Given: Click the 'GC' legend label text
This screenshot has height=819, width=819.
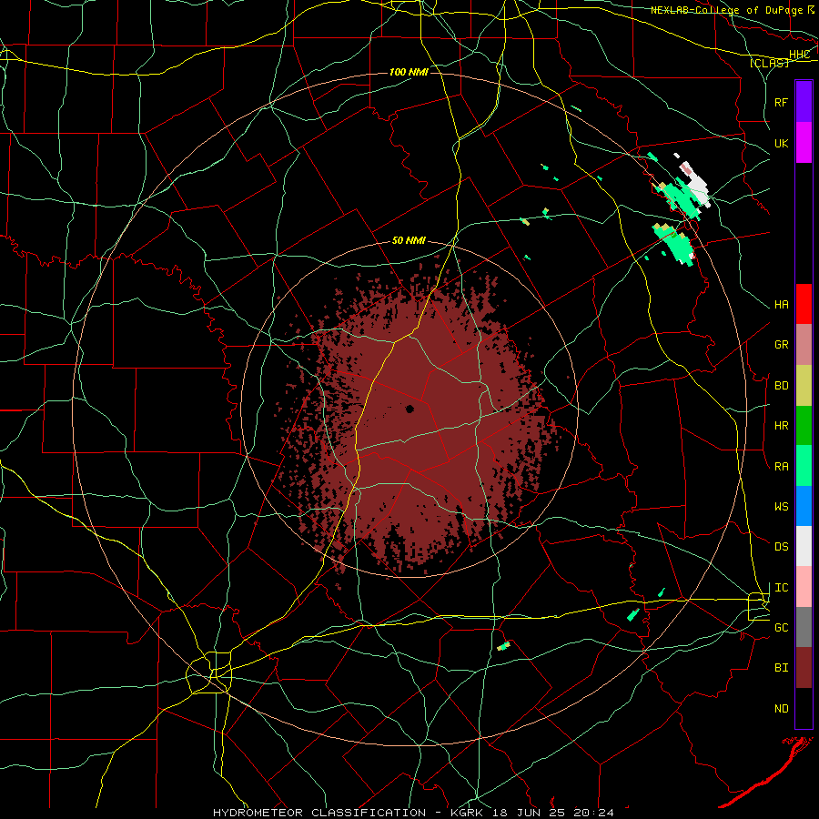Looking at the screenshot, I should click(781, 628).
